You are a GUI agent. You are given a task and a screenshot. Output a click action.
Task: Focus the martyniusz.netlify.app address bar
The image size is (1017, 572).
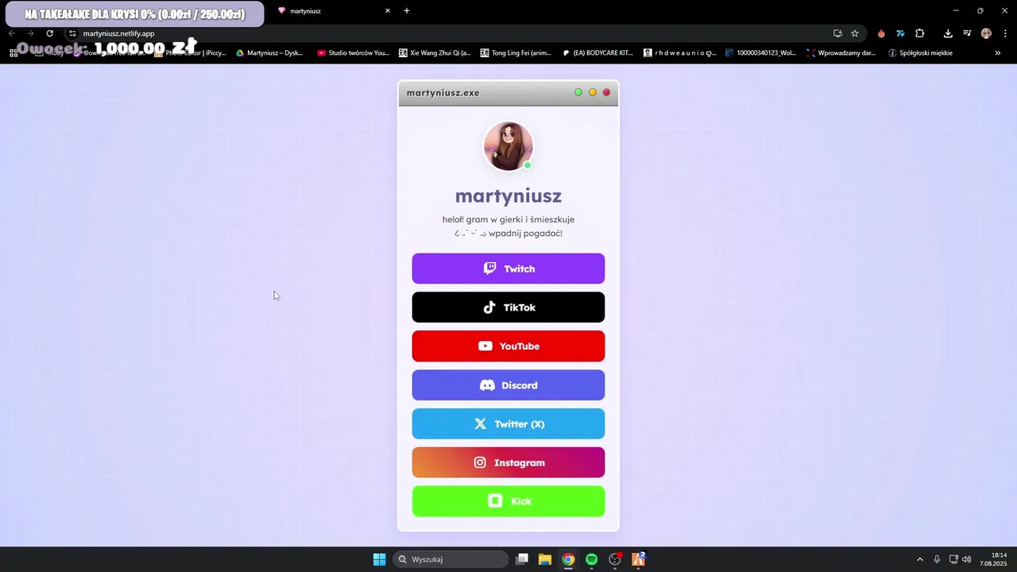[445, 33]
